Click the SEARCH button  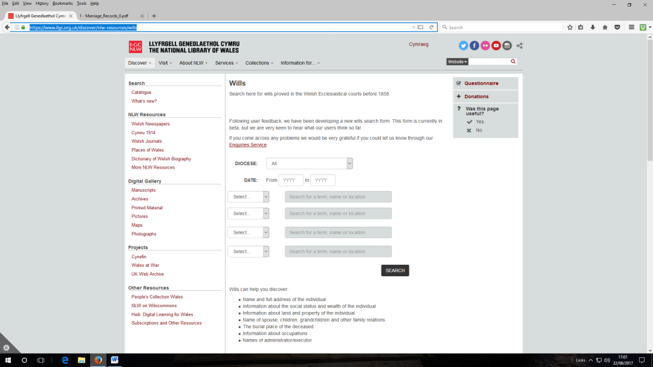pos(395,270)
